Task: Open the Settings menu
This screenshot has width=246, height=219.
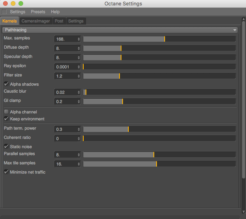Action: [18, 12]
